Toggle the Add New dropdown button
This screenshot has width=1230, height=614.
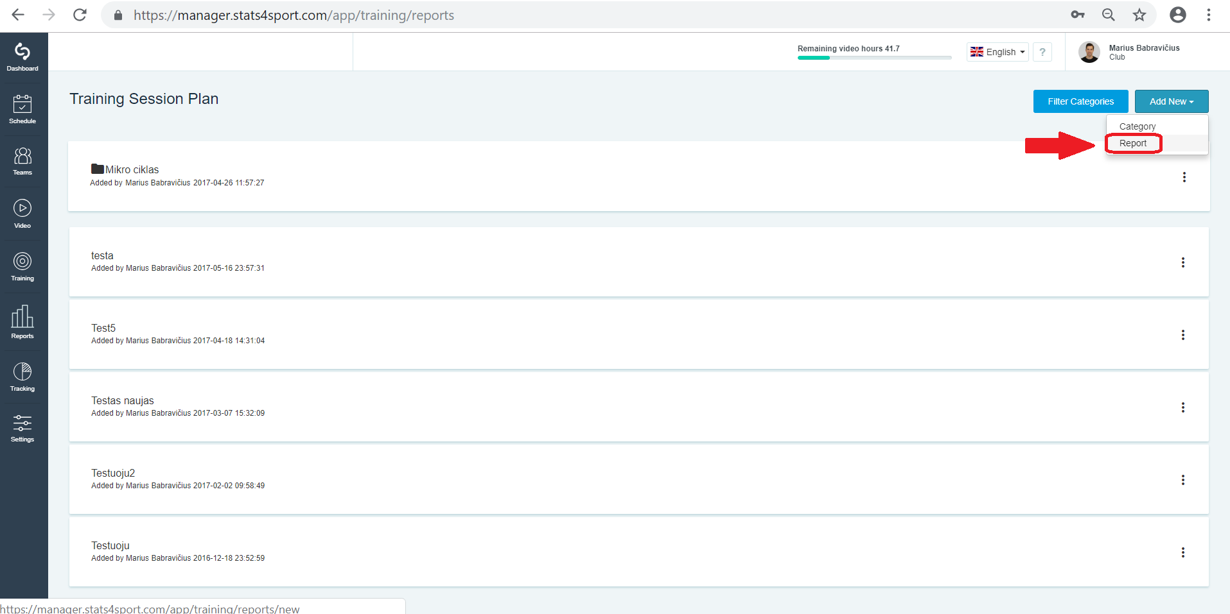1172,101
